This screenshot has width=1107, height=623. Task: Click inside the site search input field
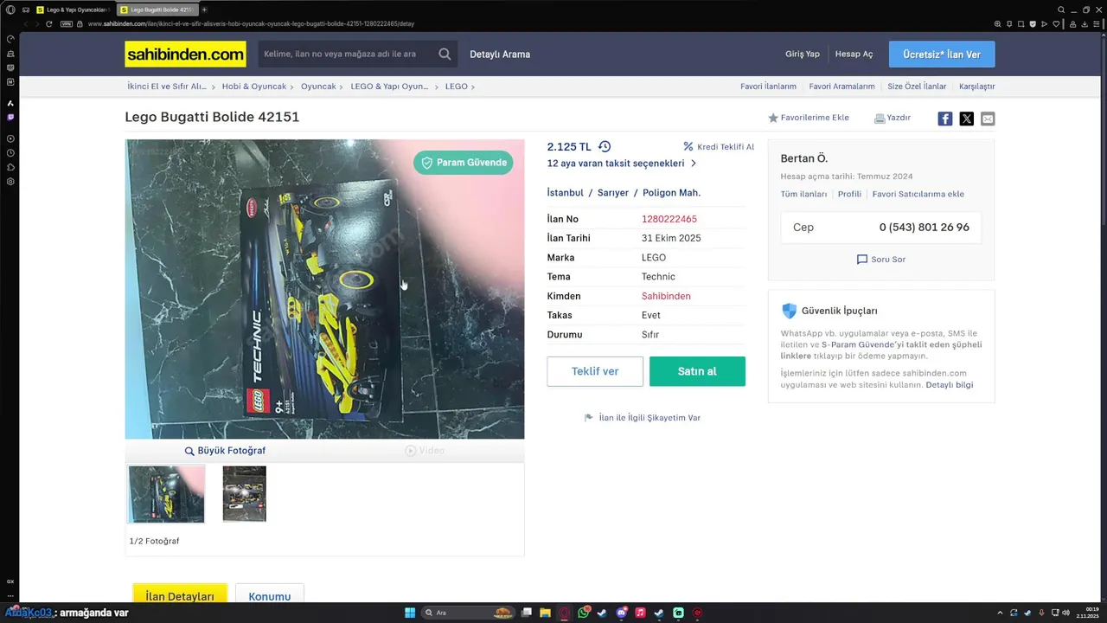click(x=346, y=54)
